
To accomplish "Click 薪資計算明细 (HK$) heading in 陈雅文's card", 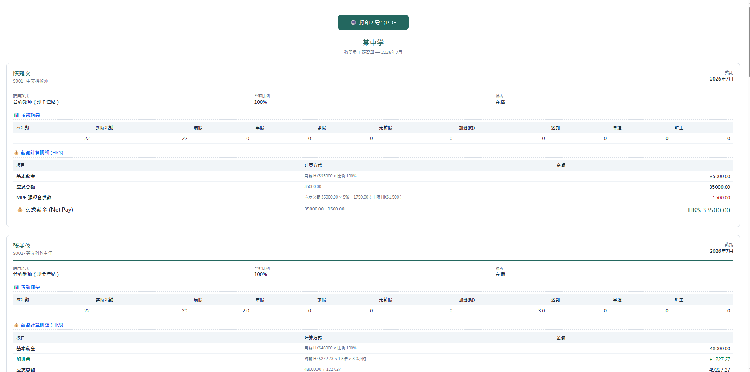I will (x=42, y=153).
